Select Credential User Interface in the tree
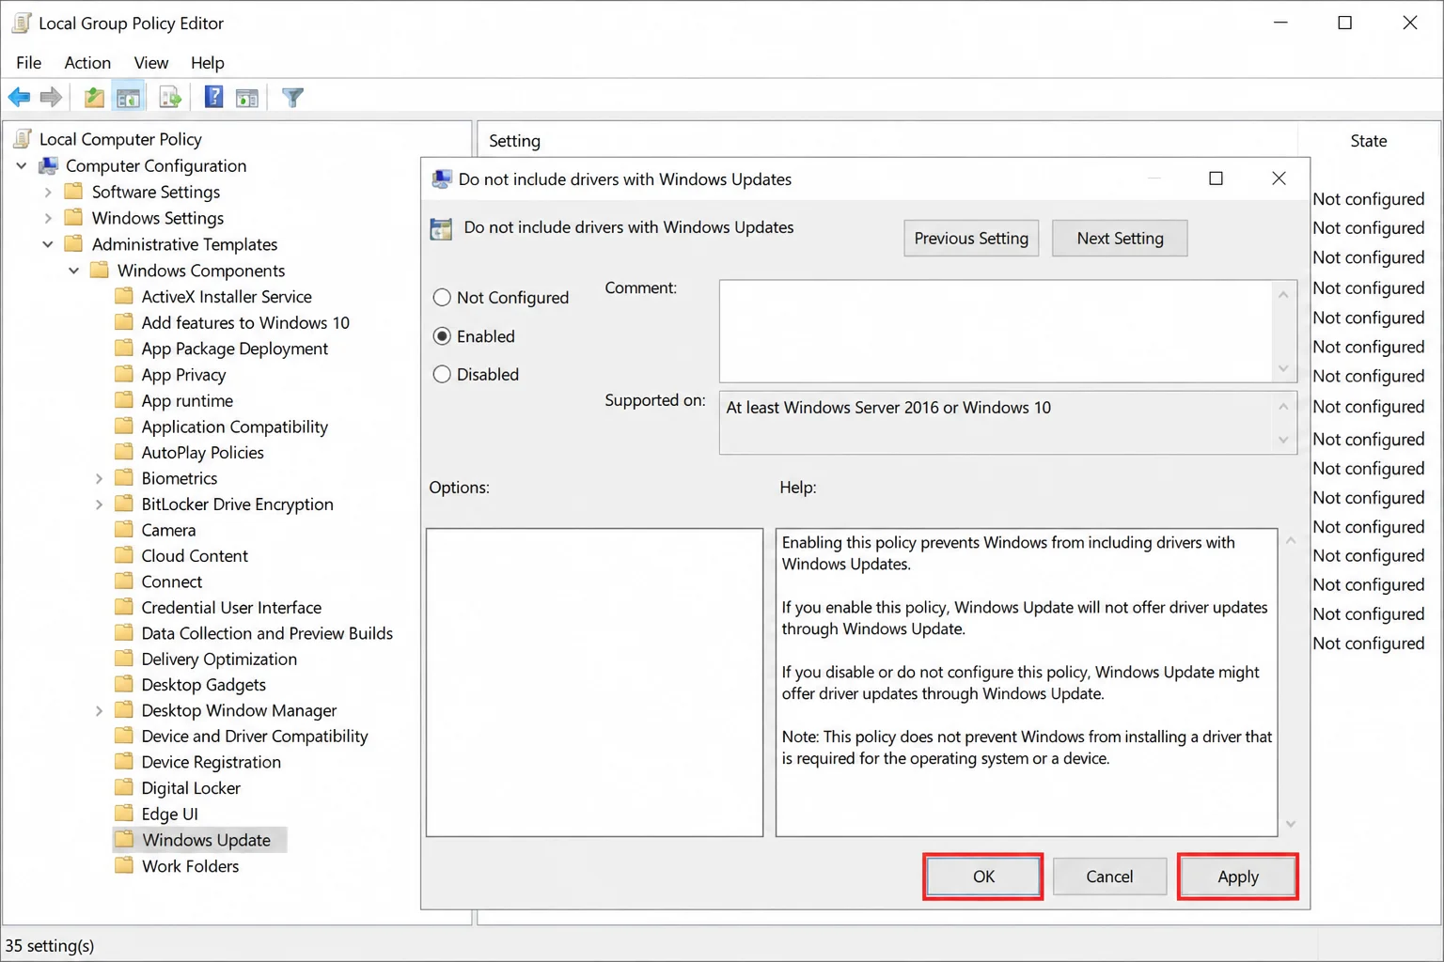This screenshot has height=962, width=1444. [231, 608]
